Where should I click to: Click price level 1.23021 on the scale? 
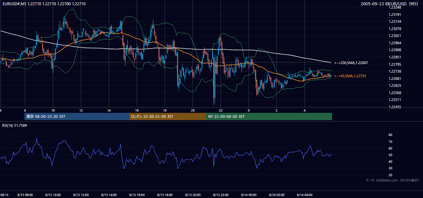pyautogui.click(x=395, y=36)
